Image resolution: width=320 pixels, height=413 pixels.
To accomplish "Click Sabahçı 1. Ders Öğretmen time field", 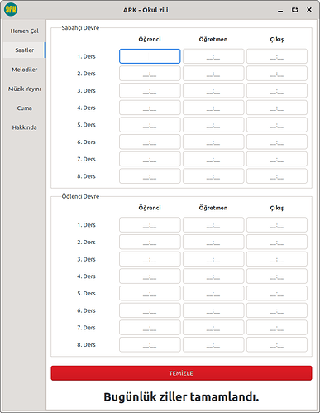I will [213, 56].
